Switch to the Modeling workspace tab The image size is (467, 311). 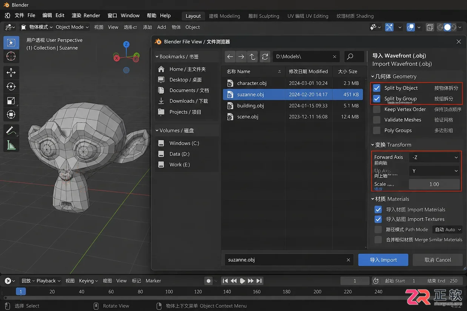coord(224,16)
